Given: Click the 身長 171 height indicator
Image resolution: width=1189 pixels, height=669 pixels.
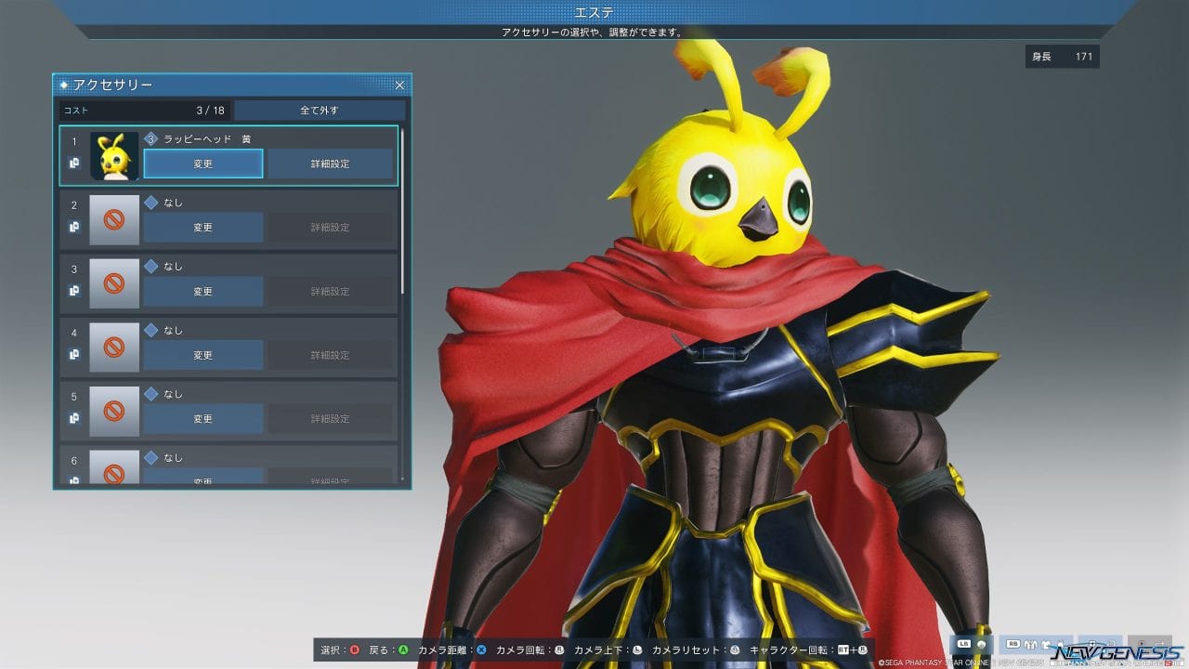Looking at the screenshot, I should click(1063, 57).
